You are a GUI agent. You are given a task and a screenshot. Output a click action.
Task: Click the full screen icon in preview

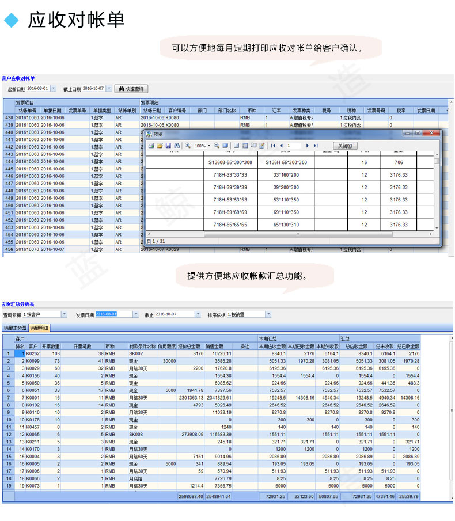[x=225, y=146]
